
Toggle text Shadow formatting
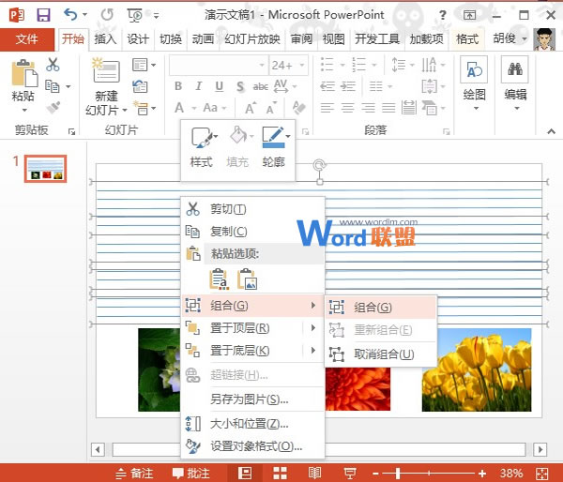pyautogui.click(x=240, y=86)
